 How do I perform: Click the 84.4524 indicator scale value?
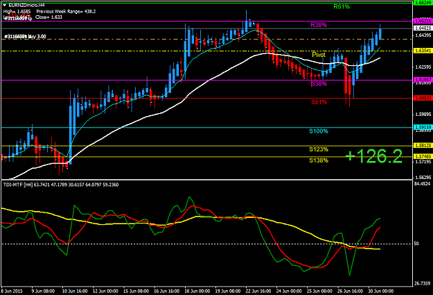(422, 184)
